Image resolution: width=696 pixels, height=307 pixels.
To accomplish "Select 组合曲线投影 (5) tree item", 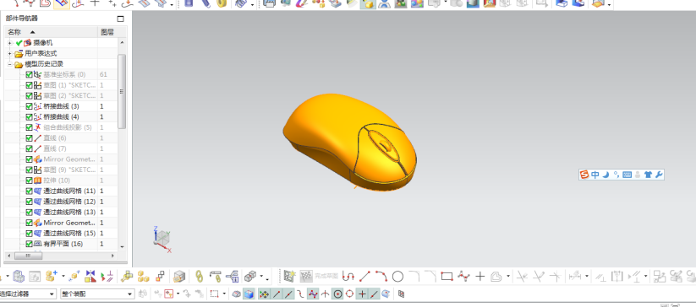I will [68, 127].
